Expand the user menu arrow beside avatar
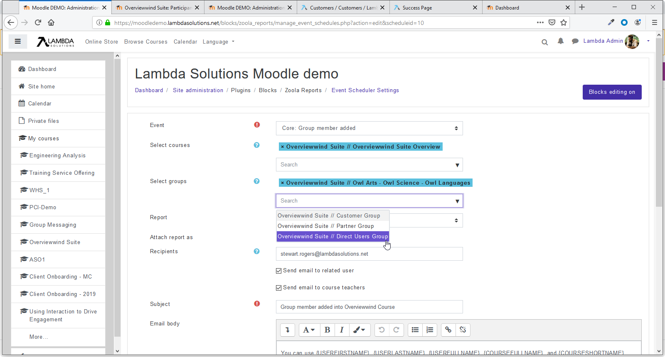Image resolution: width=665 pixels, height=357 pixels. (648, 41)
